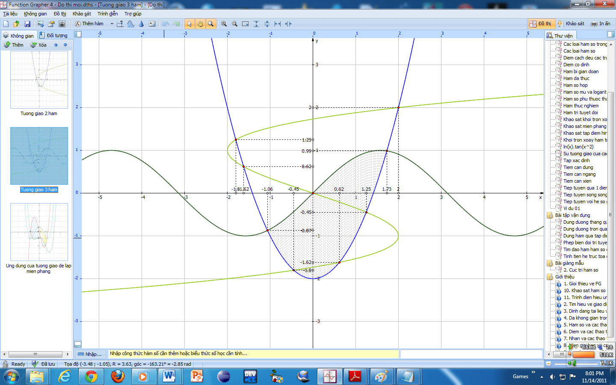Select the arrow pointer tool
This screenshot has height=385, width=616.
(190, 24)
